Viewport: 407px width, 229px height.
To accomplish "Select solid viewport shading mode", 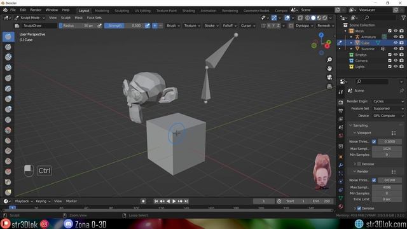I will [314, 18].
